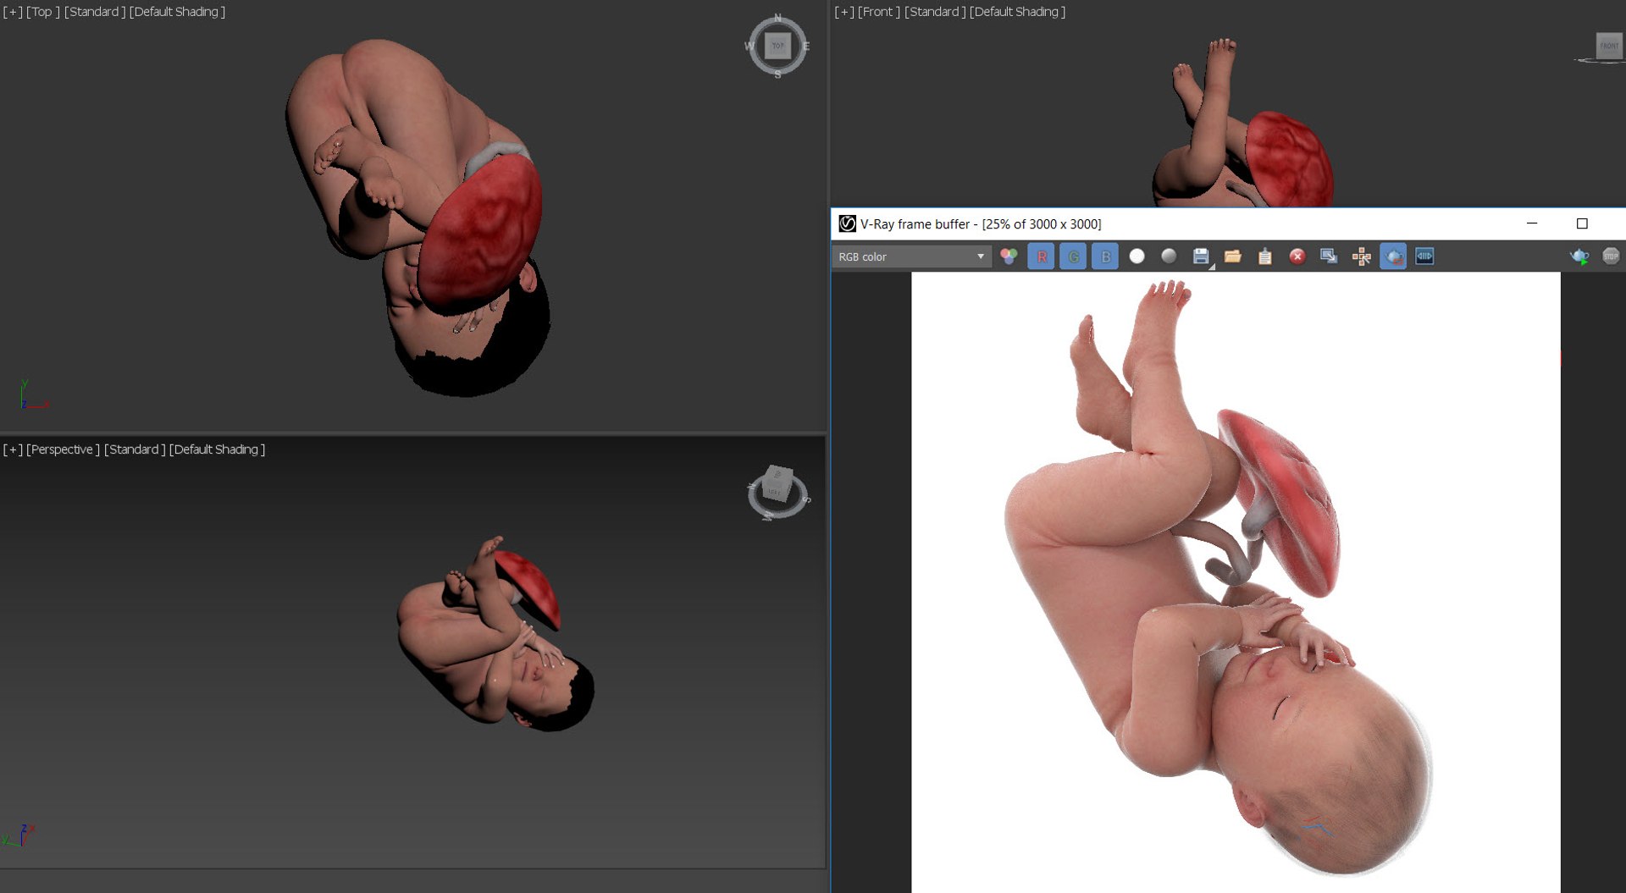
Task: Stop rendering with the STOP button
Action: click(1611, 256)
